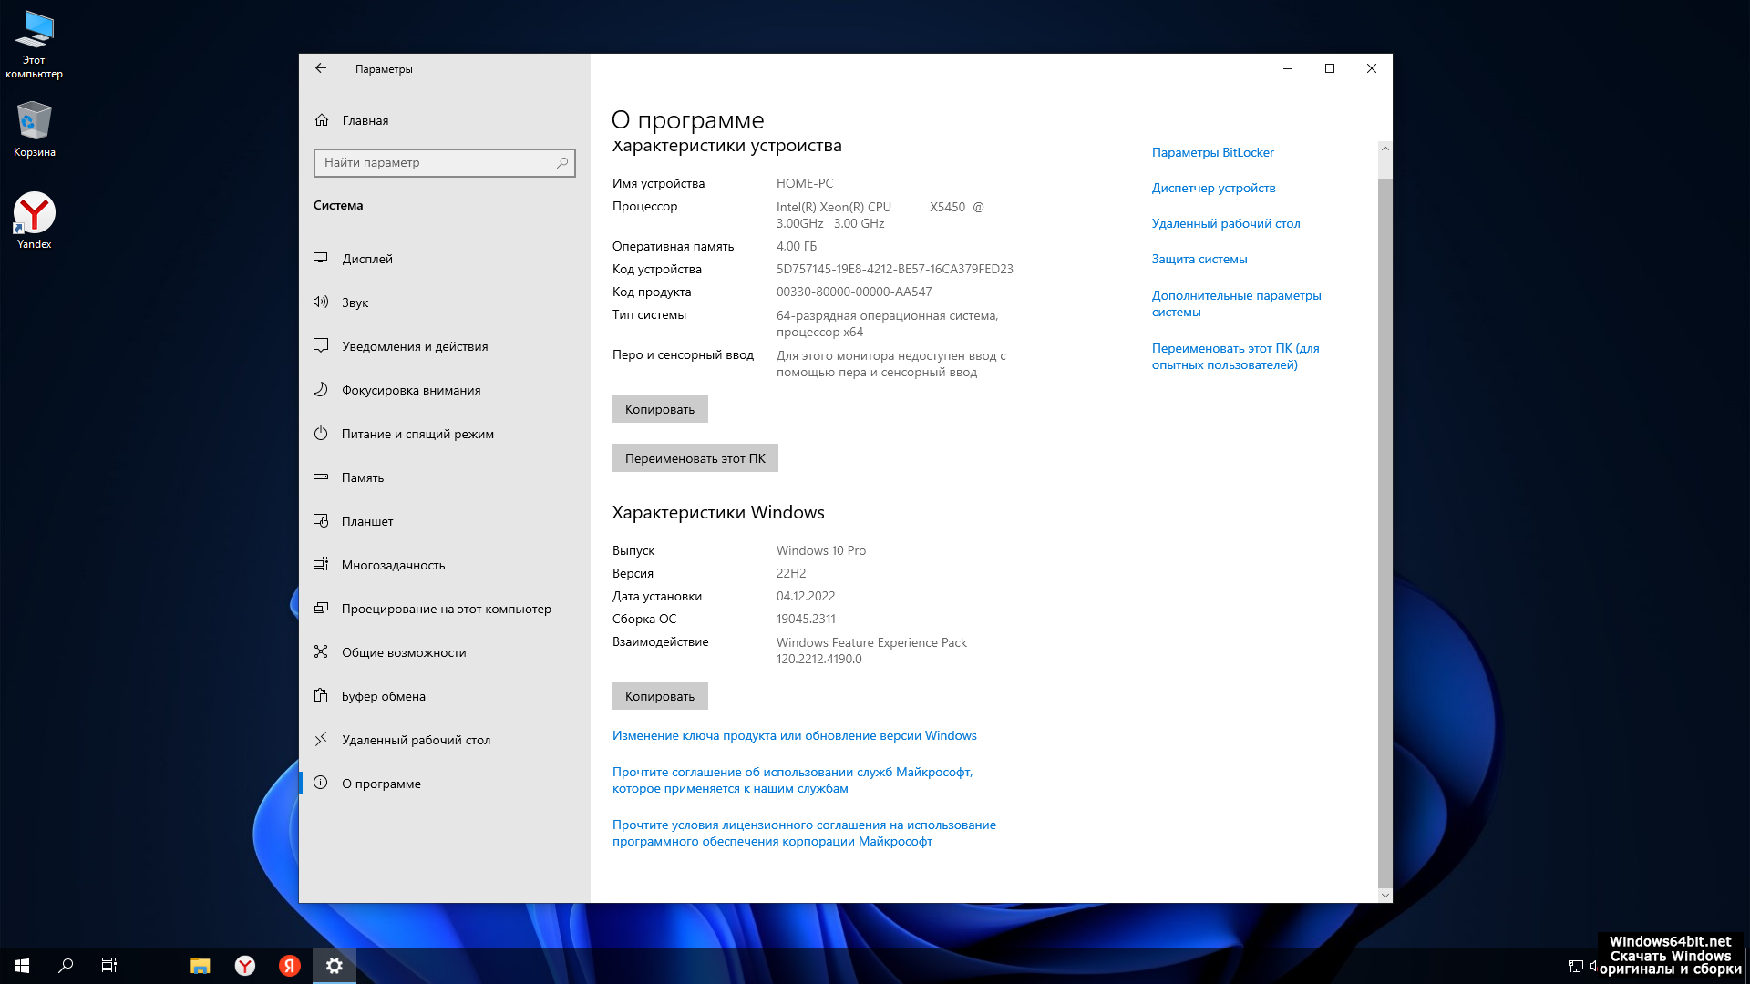Click the Защита системы link
The width and height of the screenshot is (1750, 984).
1199,259
